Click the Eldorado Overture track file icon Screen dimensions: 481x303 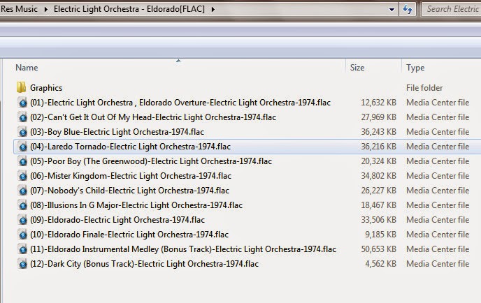click(23, 103)
